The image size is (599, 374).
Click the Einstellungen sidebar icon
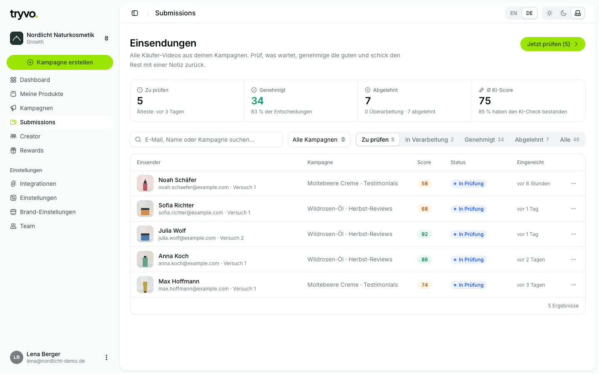tap(13, 198)
